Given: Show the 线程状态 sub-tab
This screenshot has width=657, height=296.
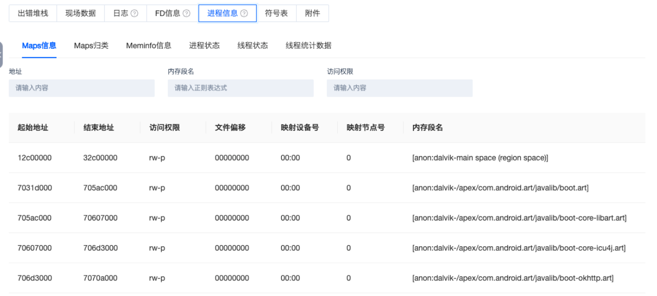Looking at the screenshot, I should pos(253,46).
